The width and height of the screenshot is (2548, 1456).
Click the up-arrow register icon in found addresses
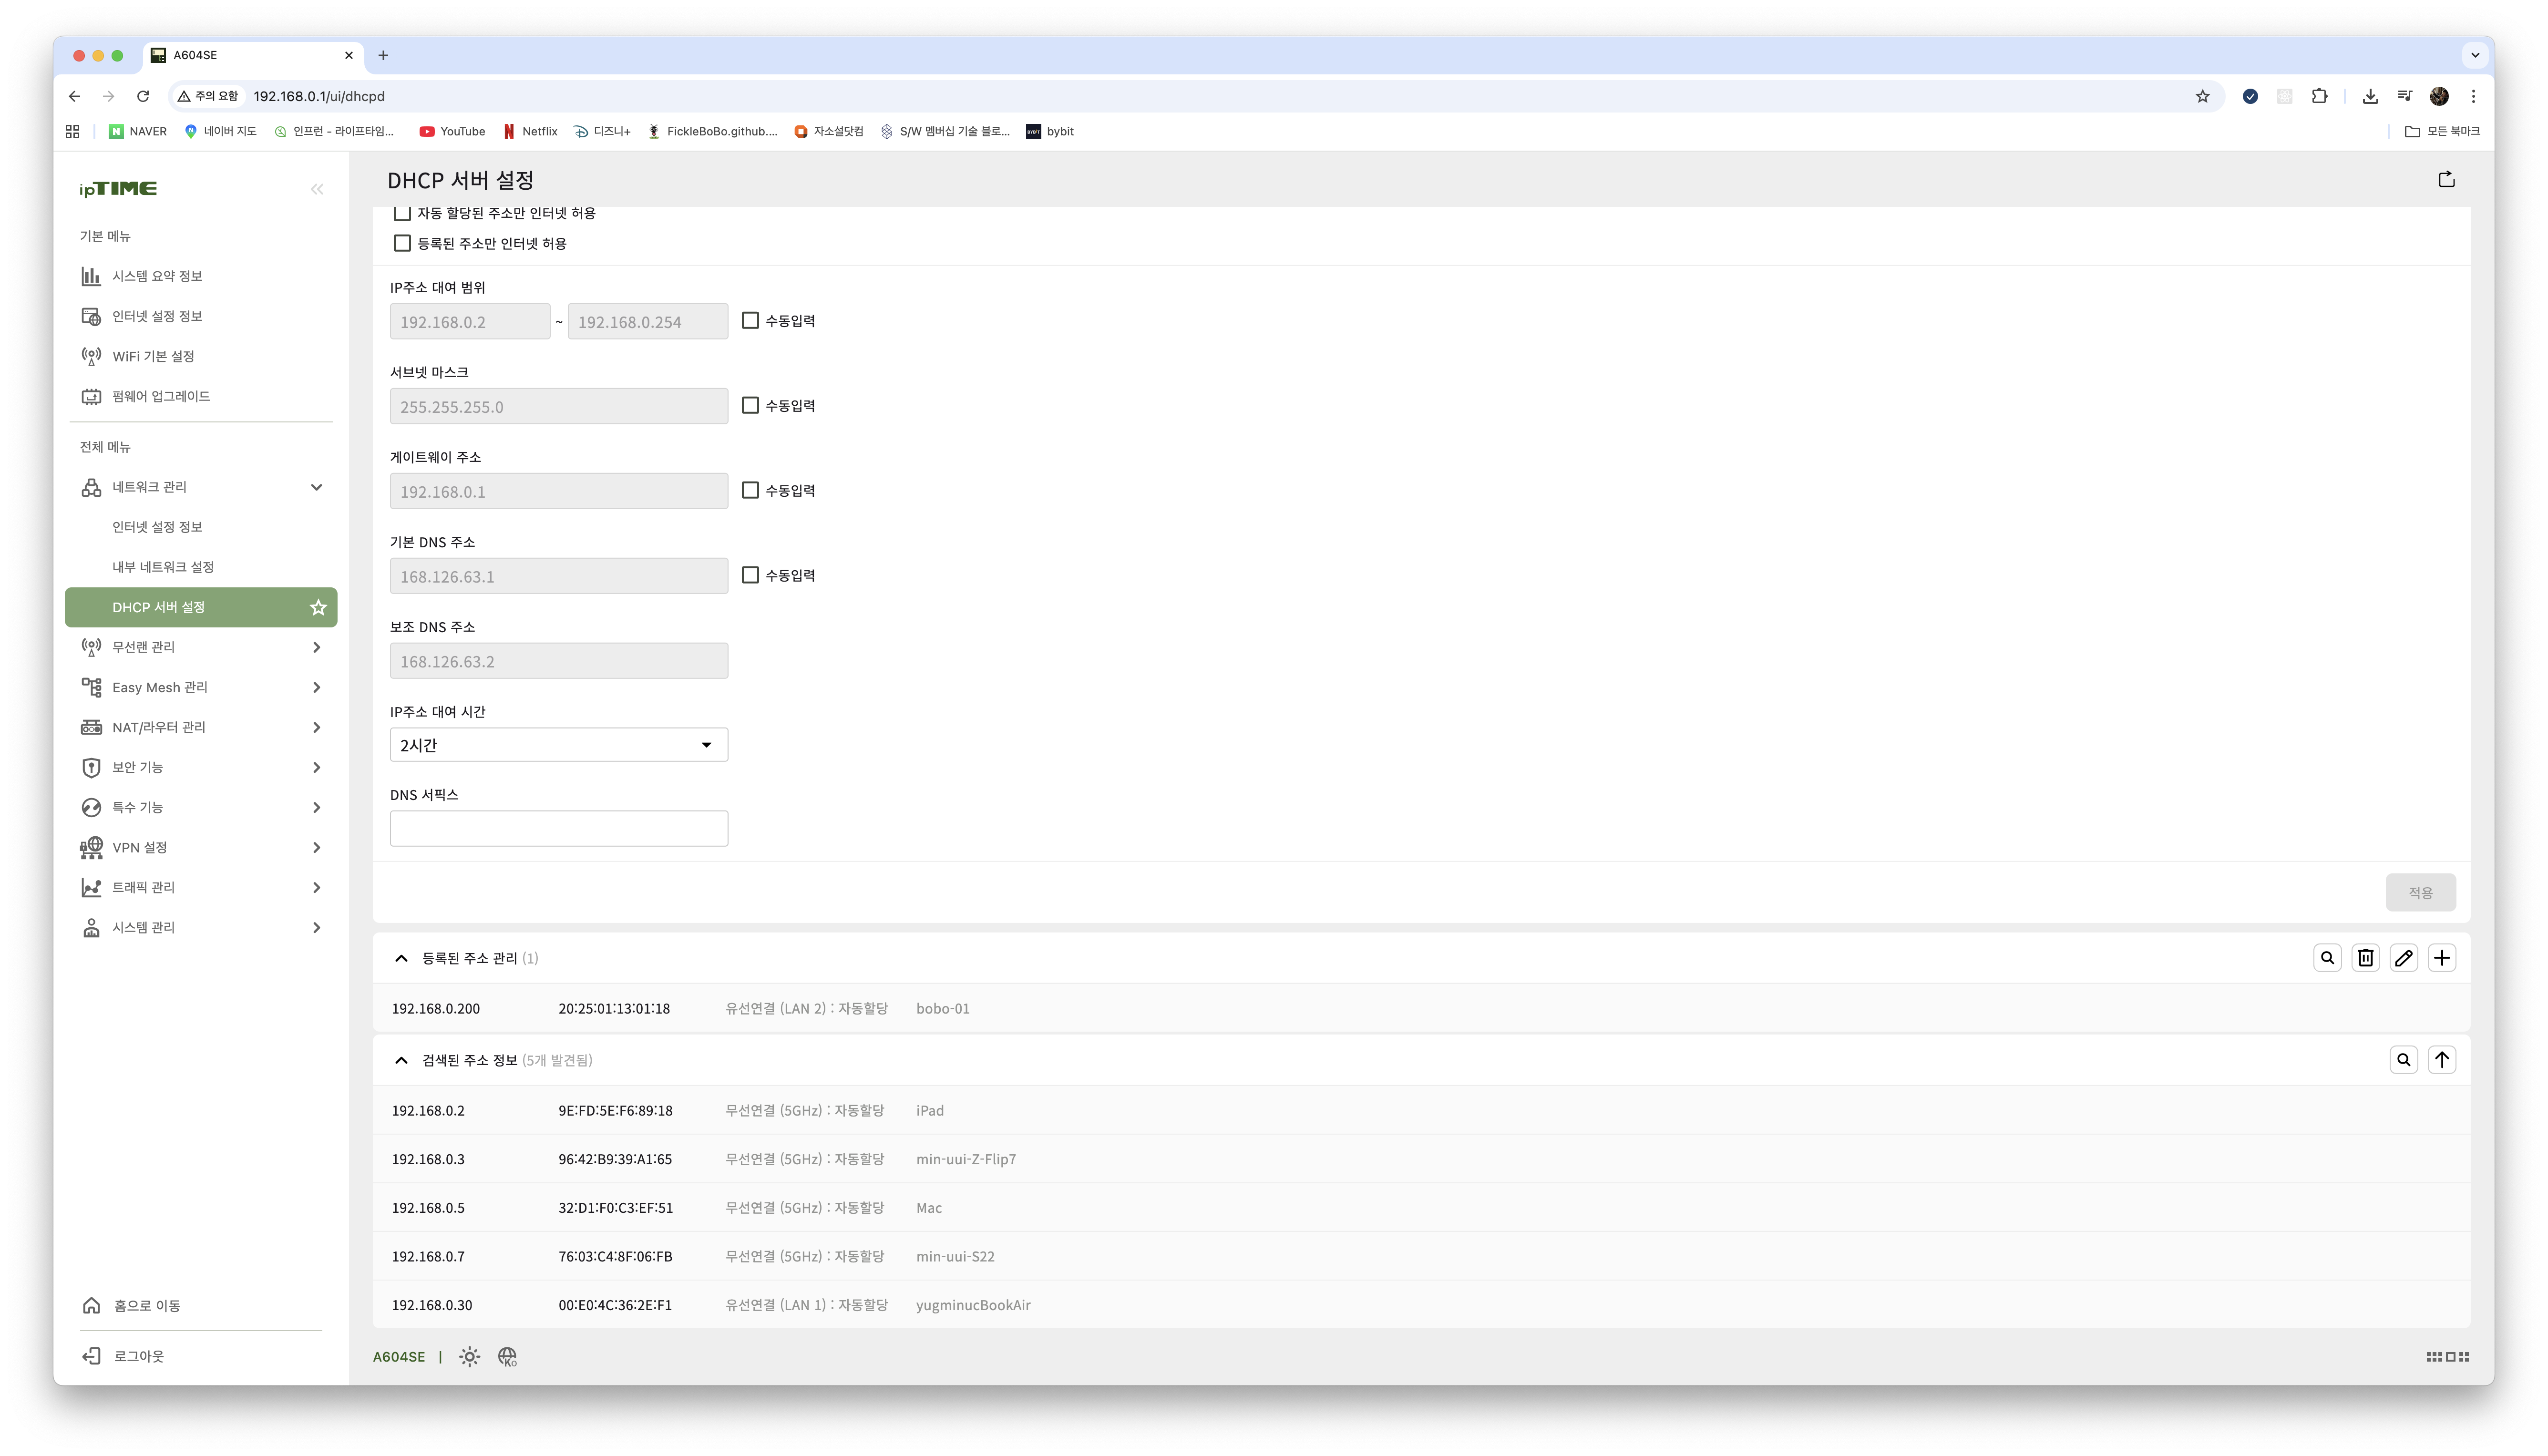2441,1060
